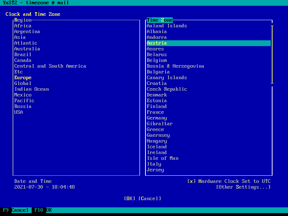Screen dimensions: 288x216
Task: Click the Cancel button
Action: click(150, 199)
